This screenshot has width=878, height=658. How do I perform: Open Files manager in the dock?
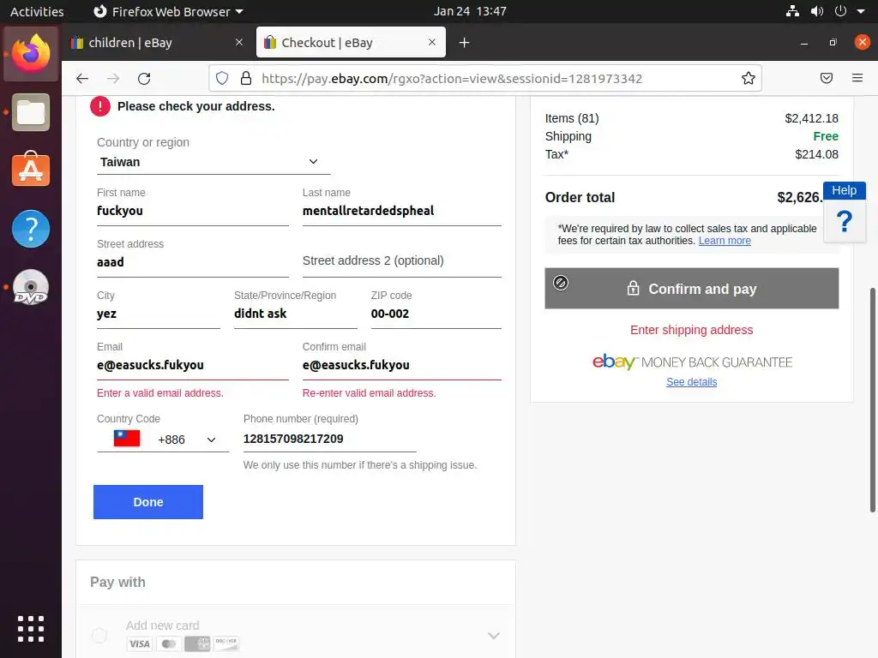31,112
